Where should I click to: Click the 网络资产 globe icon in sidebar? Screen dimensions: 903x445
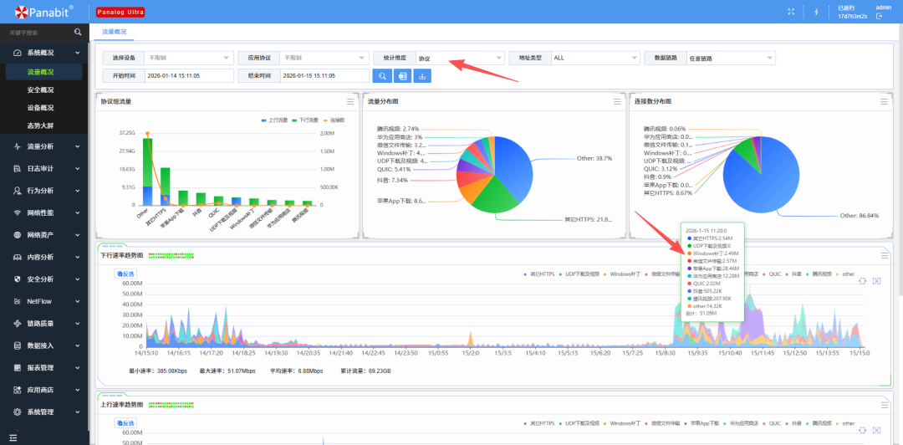point(17,235)
